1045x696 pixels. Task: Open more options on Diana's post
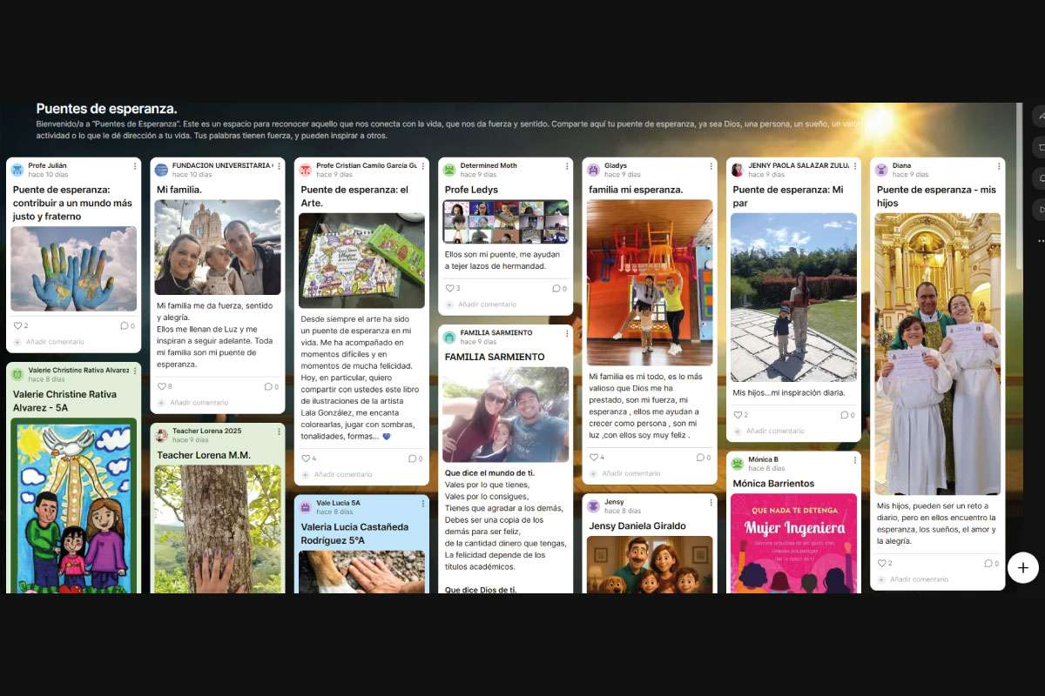click(999, 166)
